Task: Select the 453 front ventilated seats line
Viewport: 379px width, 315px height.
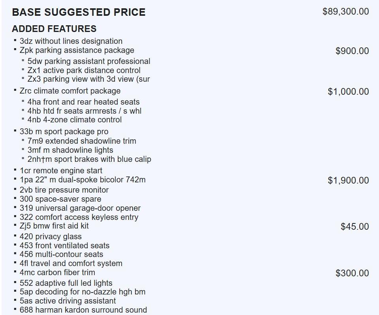Action: coord(64,246)
